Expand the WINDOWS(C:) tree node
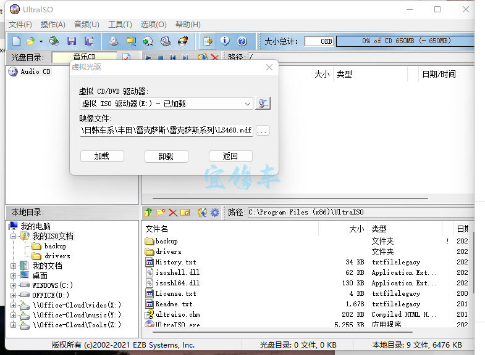Image resolution: width=485 pixels, height=355 pixels. point(14,285)
